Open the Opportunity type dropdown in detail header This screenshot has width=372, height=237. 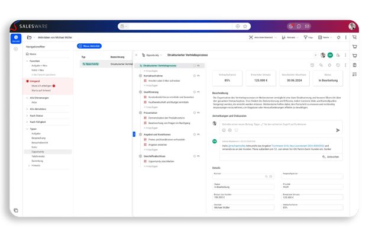[x=152, y=55]
